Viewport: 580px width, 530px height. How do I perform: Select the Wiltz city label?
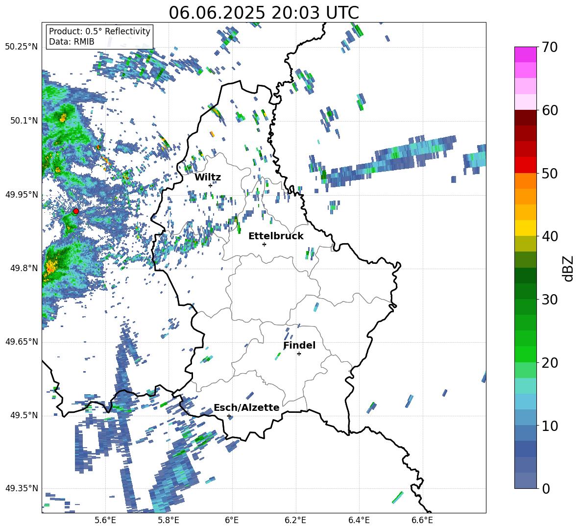pyautogui.click(x=208, y=177)
